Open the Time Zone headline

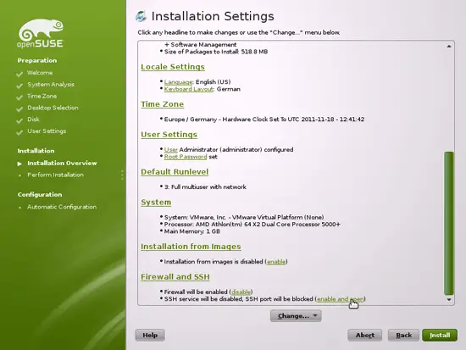pyautogui.click(x=163, y=104)
